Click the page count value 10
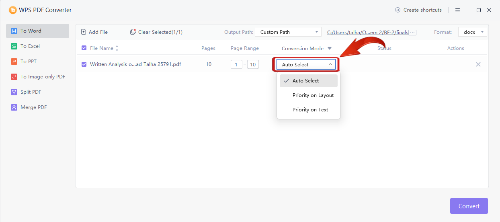The image size is (500, 222). click(209, 64)
